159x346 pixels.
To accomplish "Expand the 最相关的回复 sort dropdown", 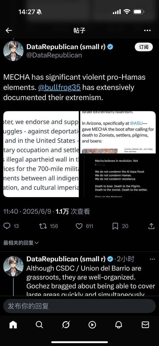I will tap(21, 243).
